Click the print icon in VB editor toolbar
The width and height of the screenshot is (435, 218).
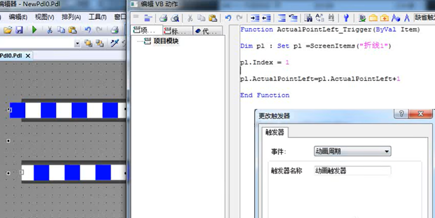163,18
